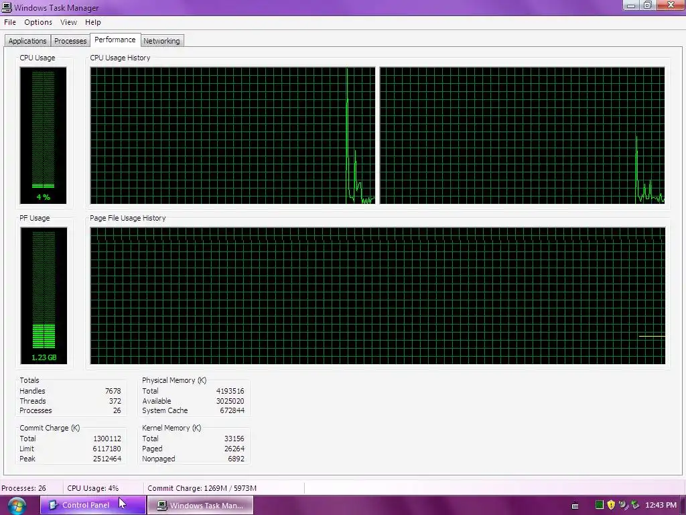The height and width of the screenshot is (515, 686).
Task: Click Kernel Memory Nonpaged value 6892
Action: (x=236, y=459)
